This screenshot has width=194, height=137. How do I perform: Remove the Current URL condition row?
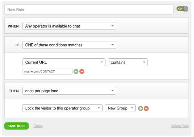click(82, 71)
